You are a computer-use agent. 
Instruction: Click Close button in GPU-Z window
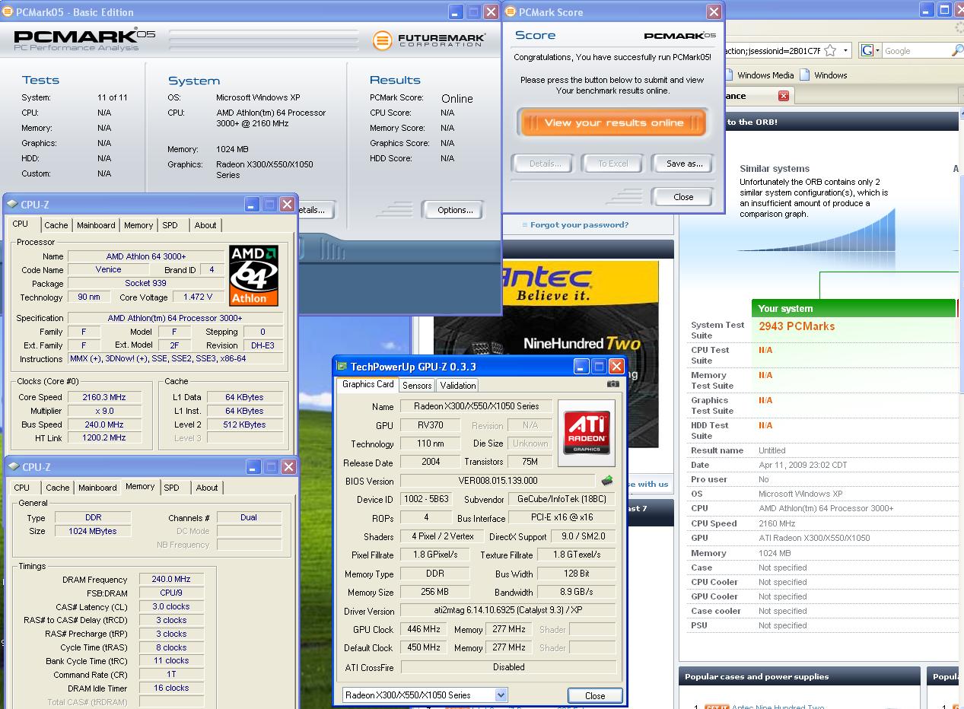[595, 695]
